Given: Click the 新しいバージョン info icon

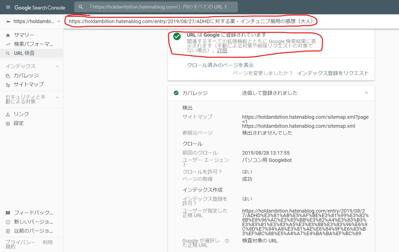Looking at the screenshot, I should [8, 222].
